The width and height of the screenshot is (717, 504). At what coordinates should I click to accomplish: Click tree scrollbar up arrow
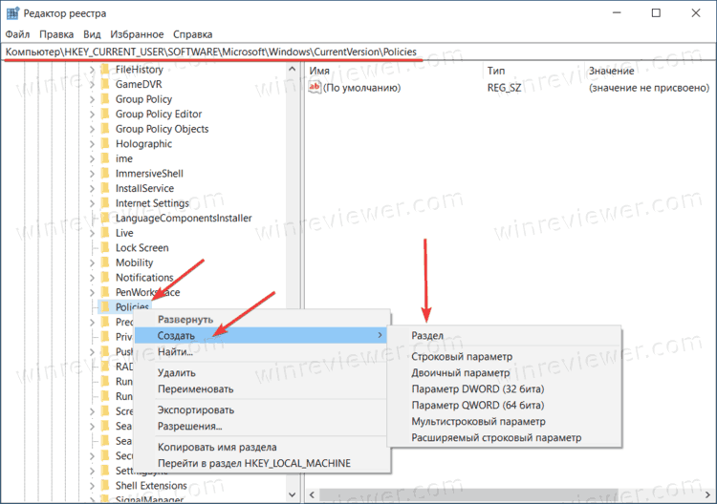point(293,70)
